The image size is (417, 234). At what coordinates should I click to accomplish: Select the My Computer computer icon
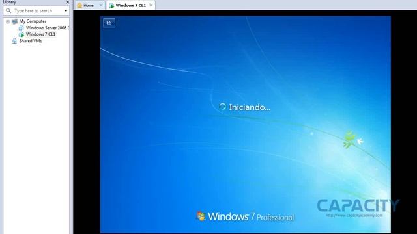pyautogui.click(x=14, y=21)
